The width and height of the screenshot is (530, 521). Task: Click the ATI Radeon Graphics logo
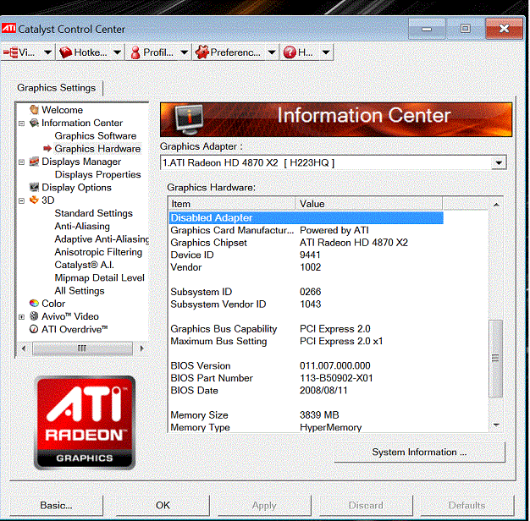85,423
